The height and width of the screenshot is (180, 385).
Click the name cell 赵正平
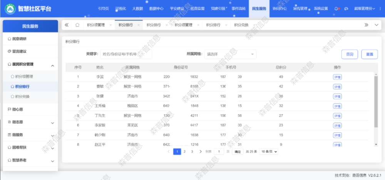click(x=100, y=145)
